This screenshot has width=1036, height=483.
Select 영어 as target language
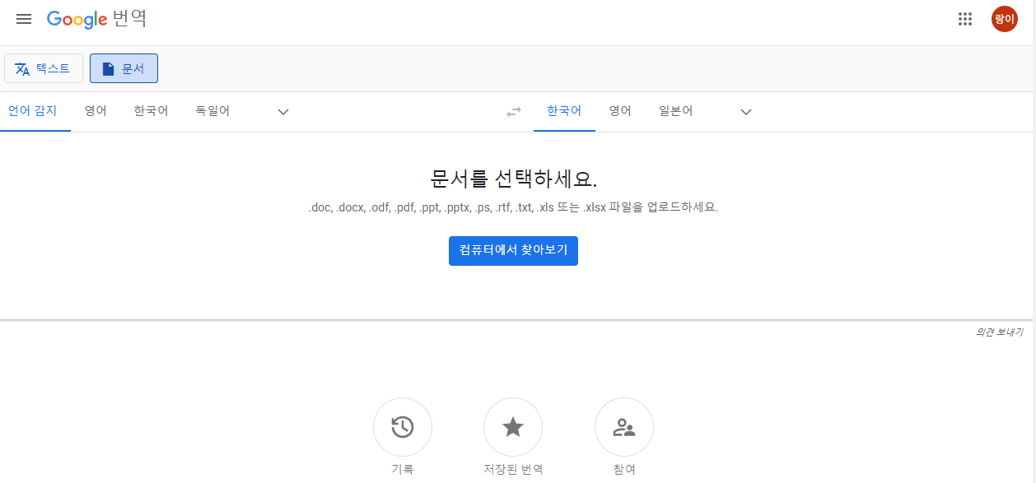(x=620, y=111)
